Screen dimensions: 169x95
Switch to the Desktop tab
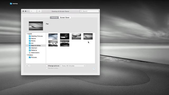click(54, 17)
